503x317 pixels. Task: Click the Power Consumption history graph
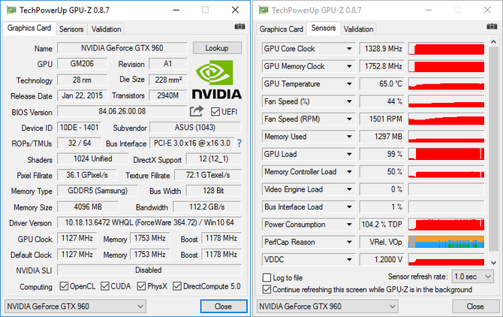pos(446,225)
